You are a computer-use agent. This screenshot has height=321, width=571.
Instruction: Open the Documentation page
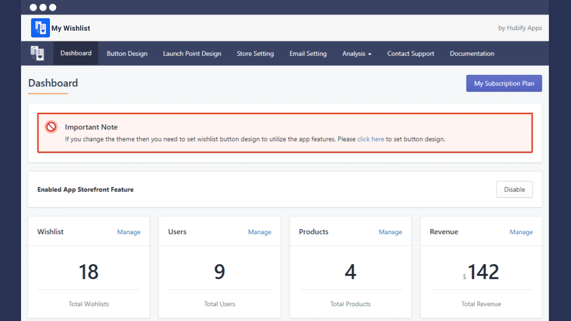[472, 53]
